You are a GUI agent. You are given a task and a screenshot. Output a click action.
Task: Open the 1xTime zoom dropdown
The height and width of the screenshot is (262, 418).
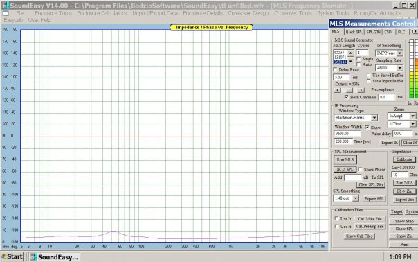(x=412, y=124)
